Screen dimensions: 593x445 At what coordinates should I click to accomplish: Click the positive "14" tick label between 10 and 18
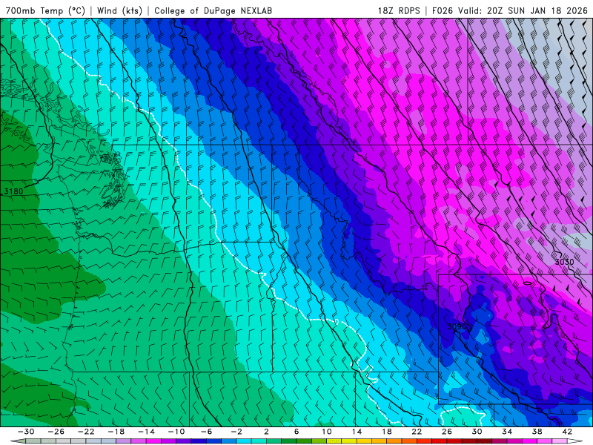coord(357,432)
